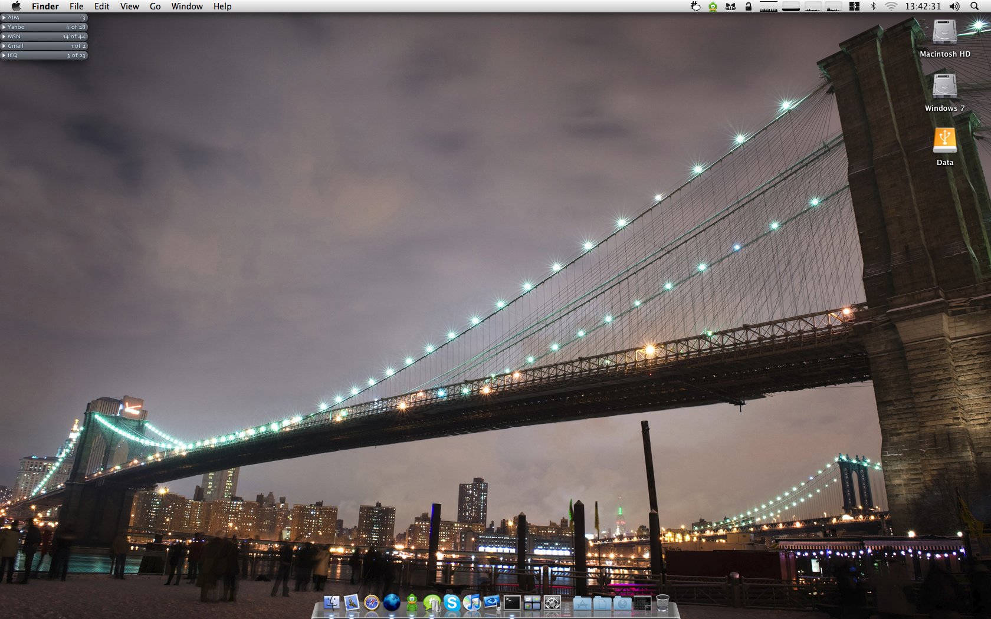Open the volume control in menu bar
The image size is (991, 619).
pyautogui.click(x=954, y=6)
